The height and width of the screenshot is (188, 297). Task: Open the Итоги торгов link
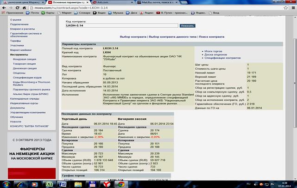[213, 51]
